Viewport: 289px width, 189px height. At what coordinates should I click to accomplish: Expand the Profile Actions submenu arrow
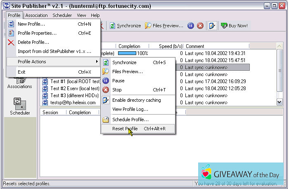tap(97, 62)
